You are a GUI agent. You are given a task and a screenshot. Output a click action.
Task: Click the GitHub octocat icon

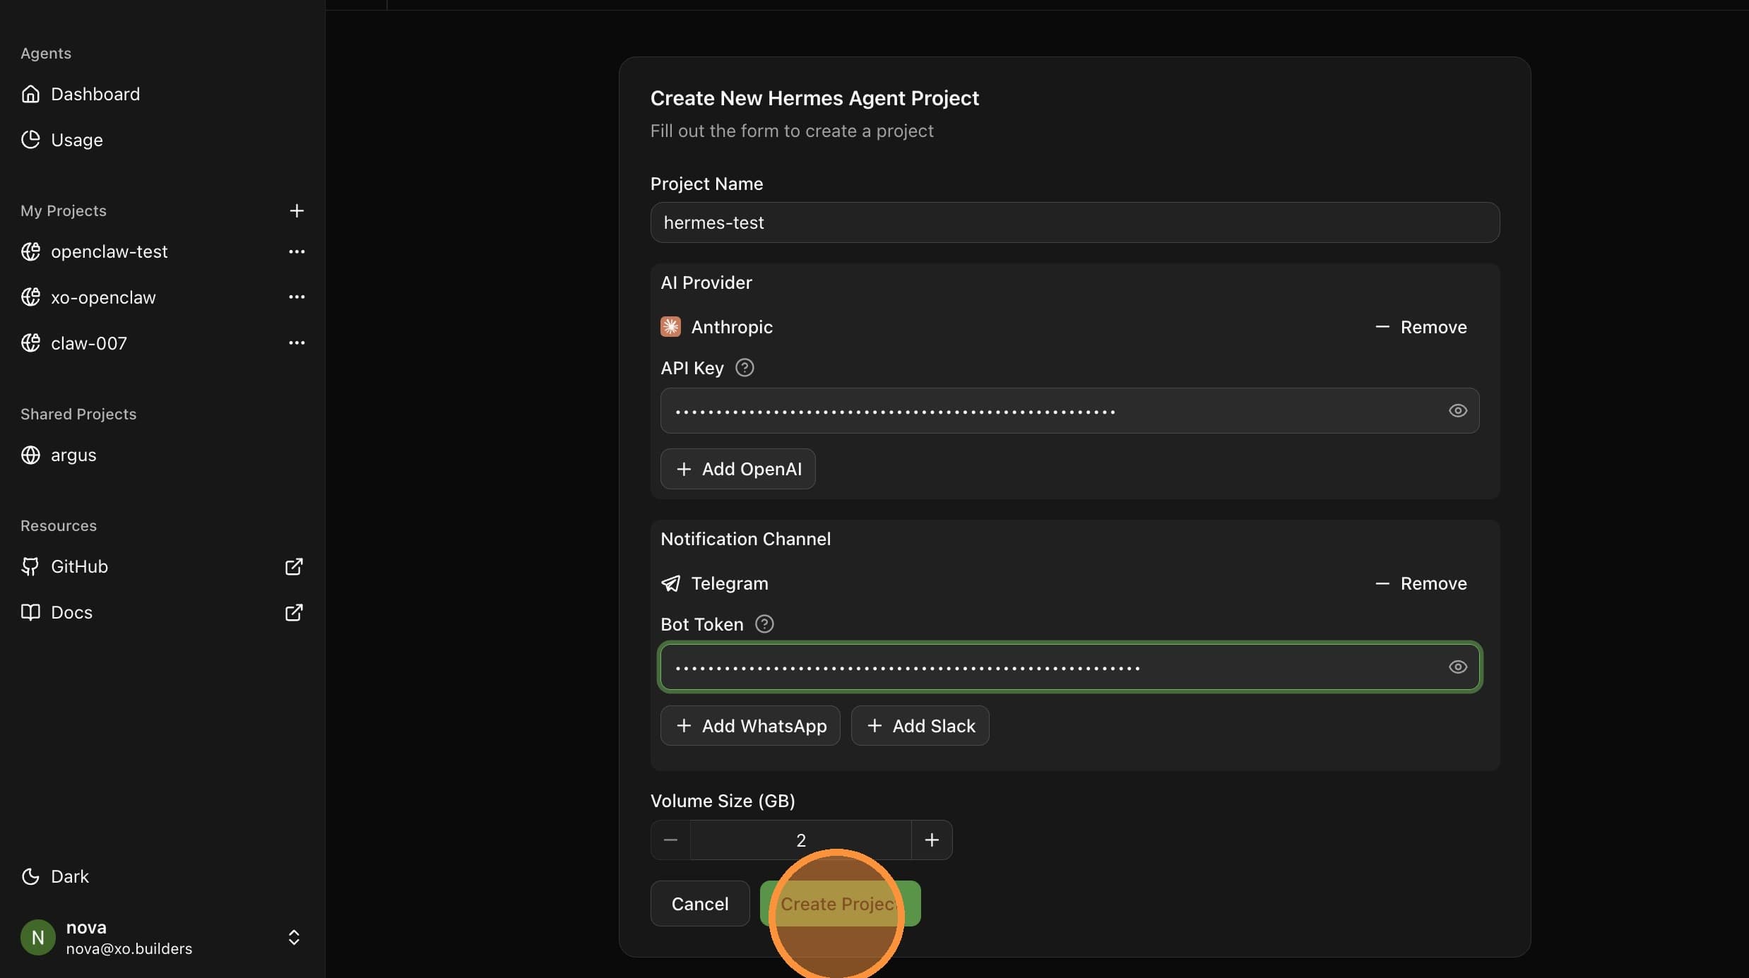tap(30, 566)
